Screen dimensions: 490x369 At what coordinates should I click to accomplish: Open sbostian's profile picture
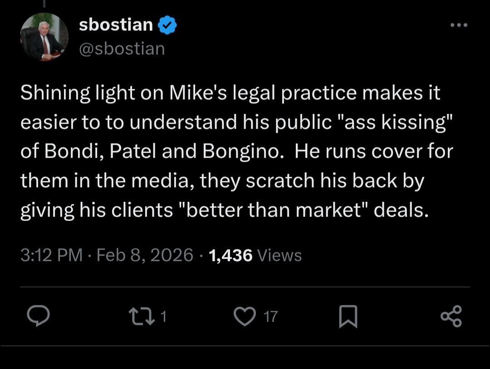44,37
